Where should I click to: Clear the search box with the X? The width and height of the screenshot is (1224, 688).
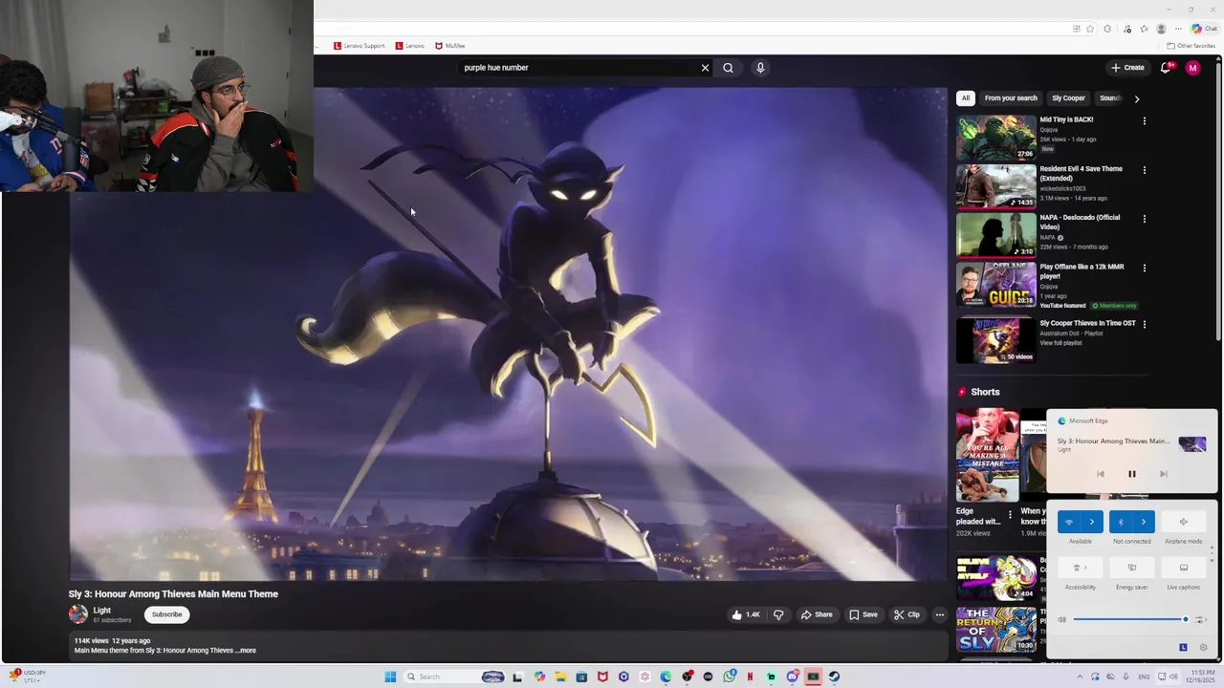(x=705, y=68)
